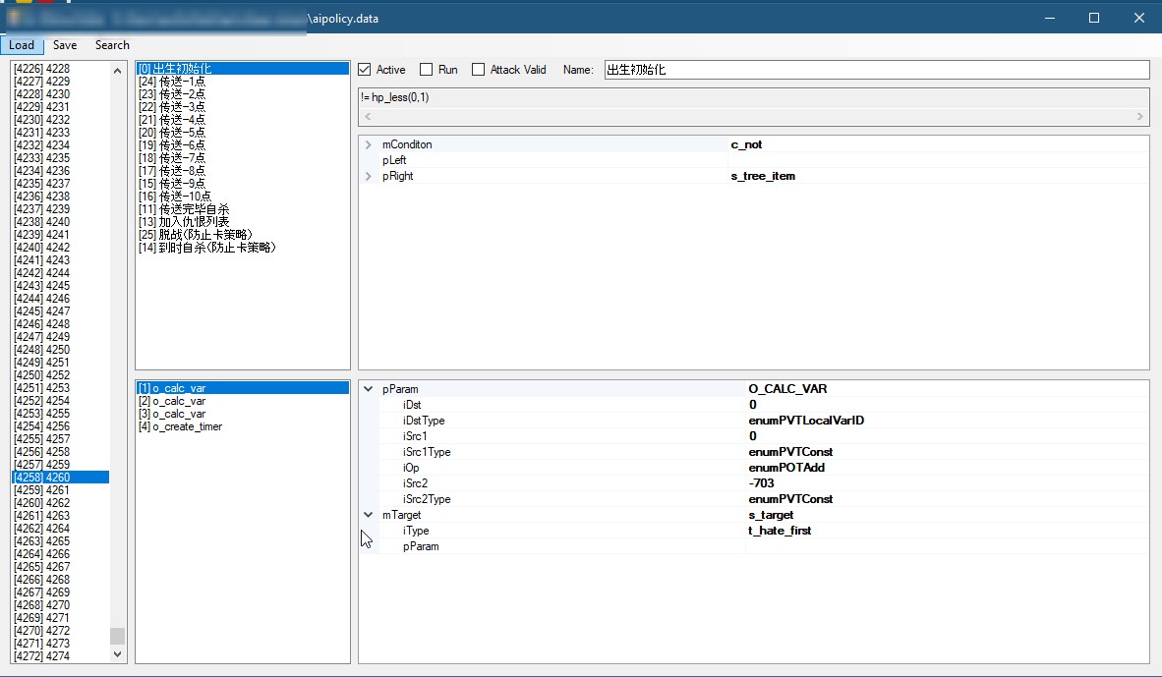Toggle the Active checkbox
The width and height of the screenshot is (1162, 677).
pos(364,70)
